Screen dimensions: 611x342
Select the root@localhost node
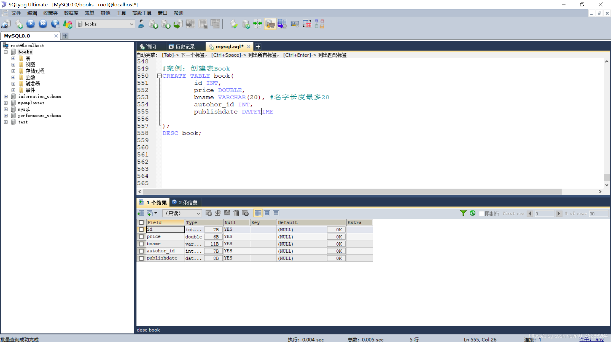[27, 45]
